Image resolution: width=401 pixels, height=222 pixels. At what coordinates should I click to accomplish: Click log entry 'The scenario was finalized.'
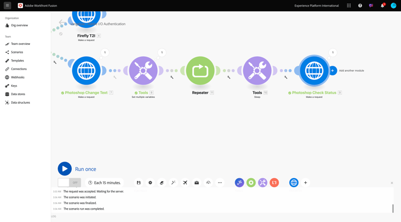click(x=80, y=203)
